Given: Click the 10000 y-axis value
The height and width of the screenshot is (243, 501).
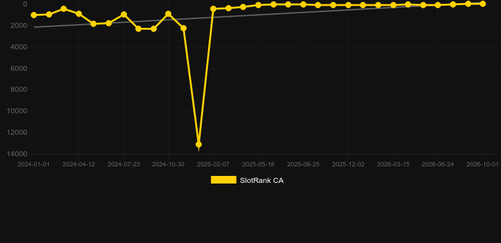Looking at the screenshot, I should (x=17, y=111).
